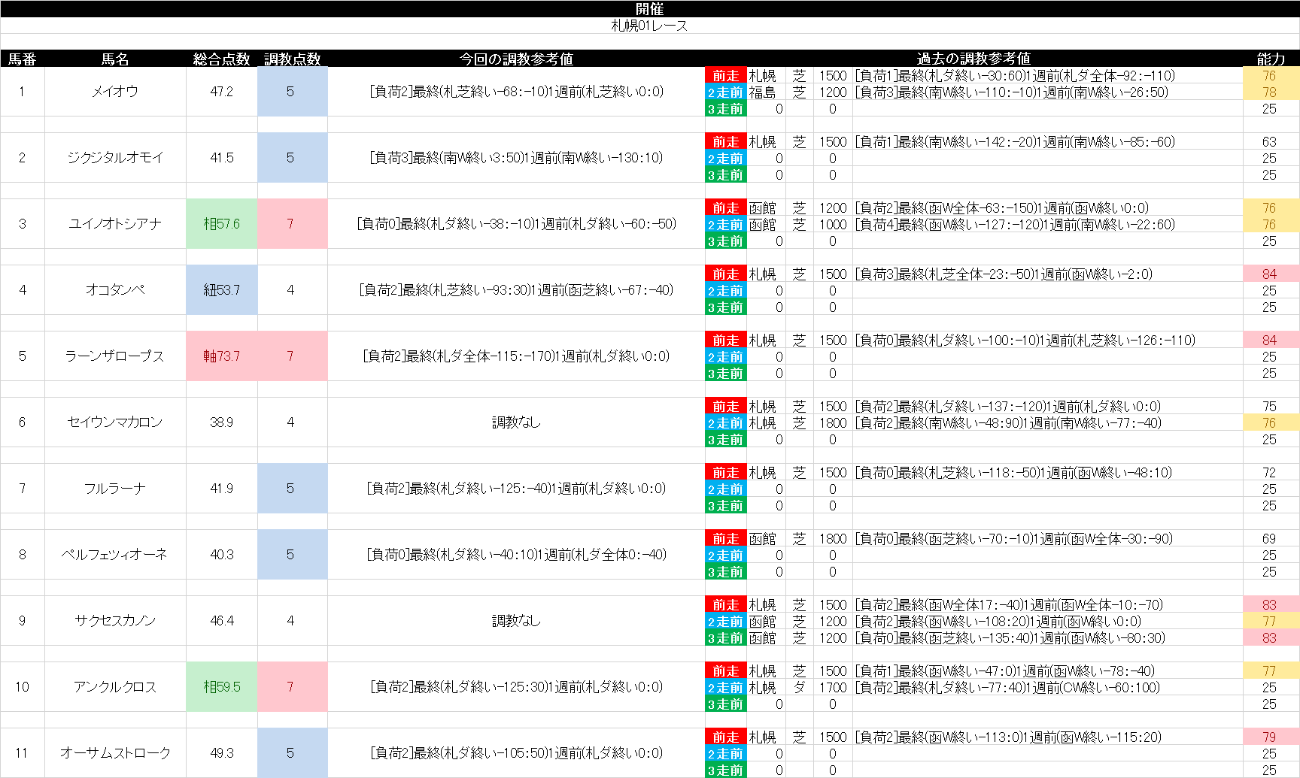This screenshot has width=1300, height=778.
Task: Click the blue 2走前 label for サクセスカノン
Action: pyautogui.click(x=725, y=622)
